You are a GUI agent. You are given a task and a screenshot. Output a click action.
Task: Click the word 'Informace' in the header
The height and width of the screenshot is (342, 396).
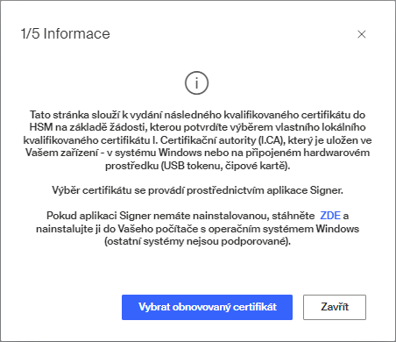tap(77, 33)
